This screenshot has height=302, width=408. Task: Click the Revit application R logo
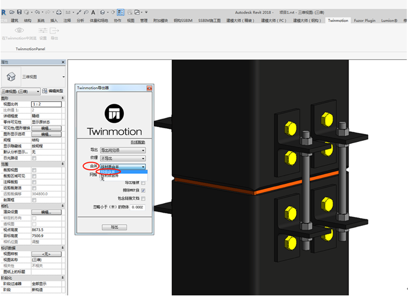(x=4, y=12)
